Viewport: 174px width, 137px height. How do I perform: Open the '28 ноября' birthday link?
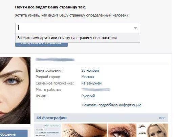click(x=90, y=70)
